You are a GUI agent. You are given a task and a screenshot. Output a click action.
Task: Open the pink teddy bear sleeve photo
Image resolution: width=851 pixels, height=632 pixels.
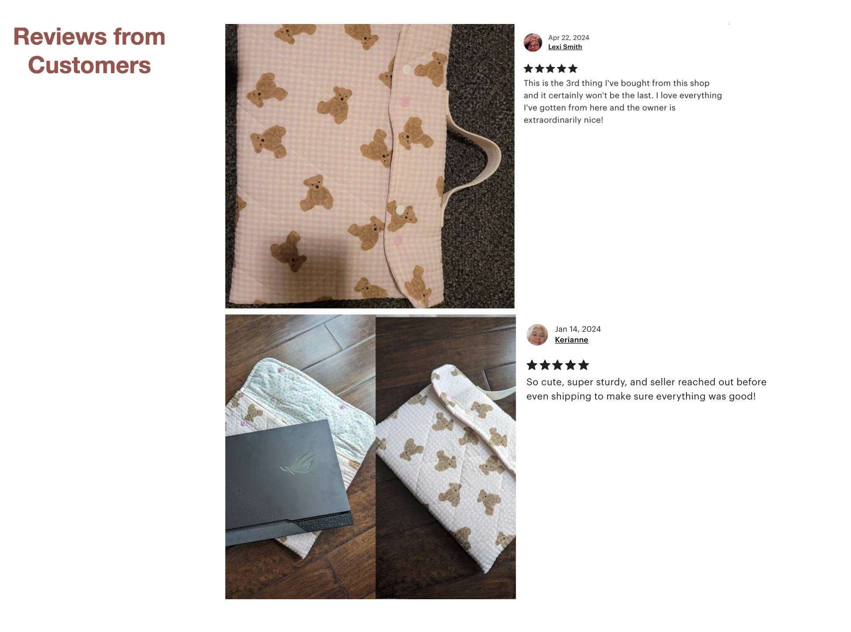370,166
